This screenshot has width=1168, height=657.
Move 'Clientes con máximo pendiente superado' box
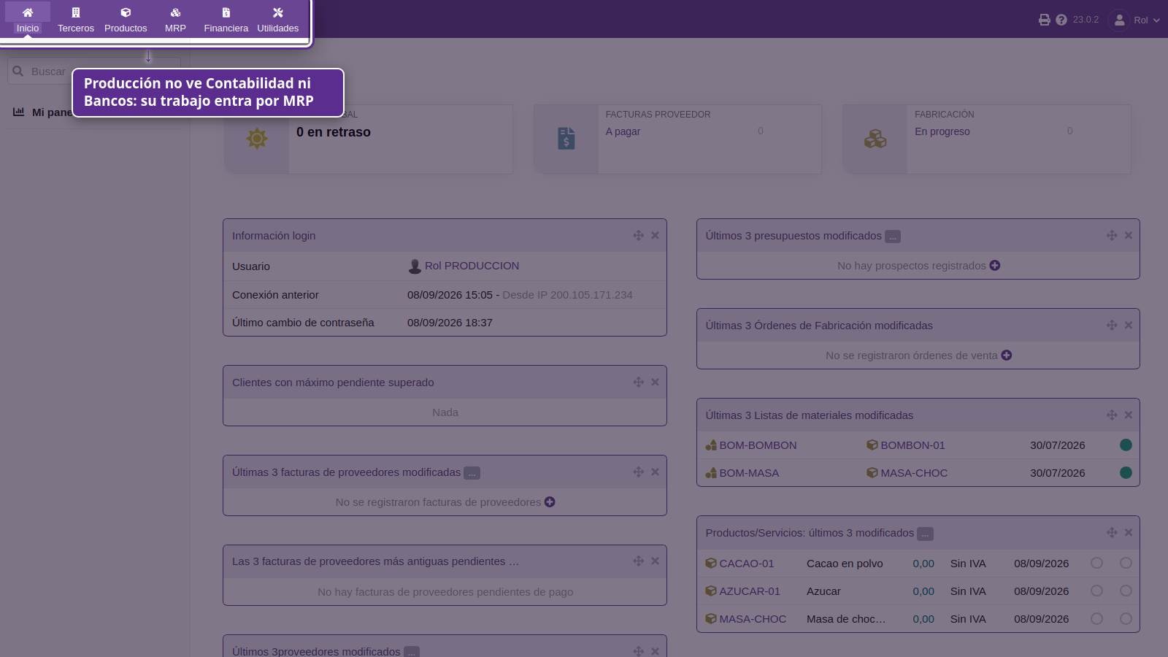point(639,382)
